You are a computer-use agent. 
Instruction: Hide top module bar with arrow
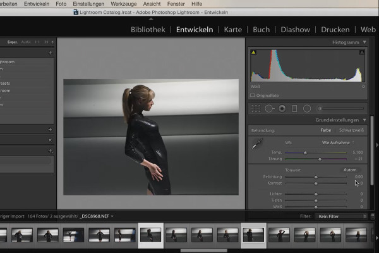tap(151, 19)
